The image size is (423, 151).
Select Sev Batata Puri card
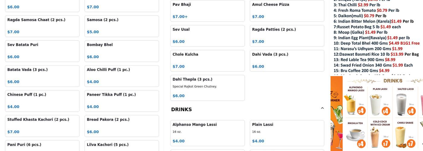click(42, 51)
